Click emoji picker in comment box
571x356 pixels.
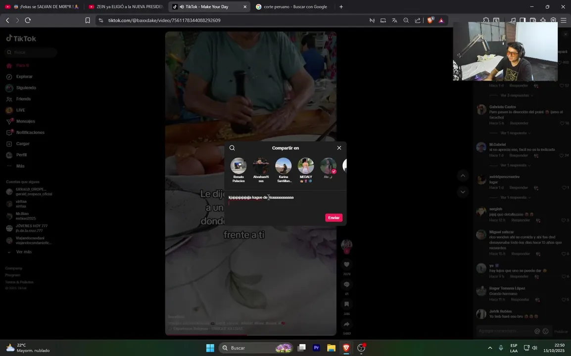point(545,331)
